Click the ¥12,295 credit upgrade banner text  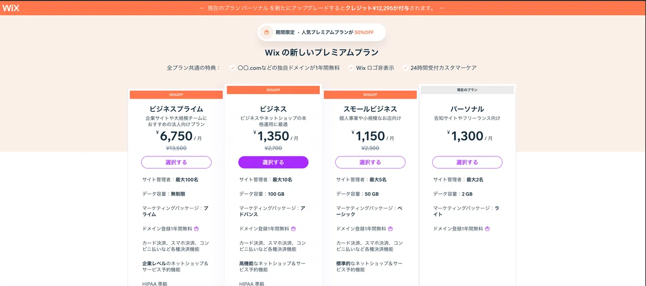click(x=322, y=8)
